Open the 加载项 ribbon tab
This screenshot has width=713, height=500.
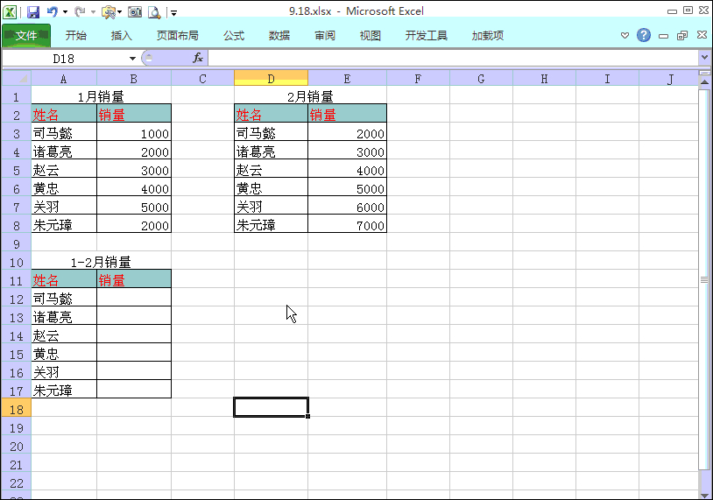tap(488, 35)
